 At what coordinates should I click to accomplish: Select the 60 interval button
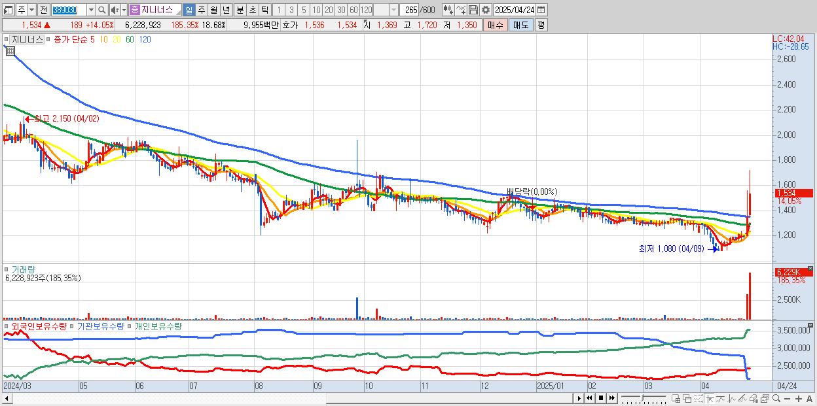click(x=354, y=10)
